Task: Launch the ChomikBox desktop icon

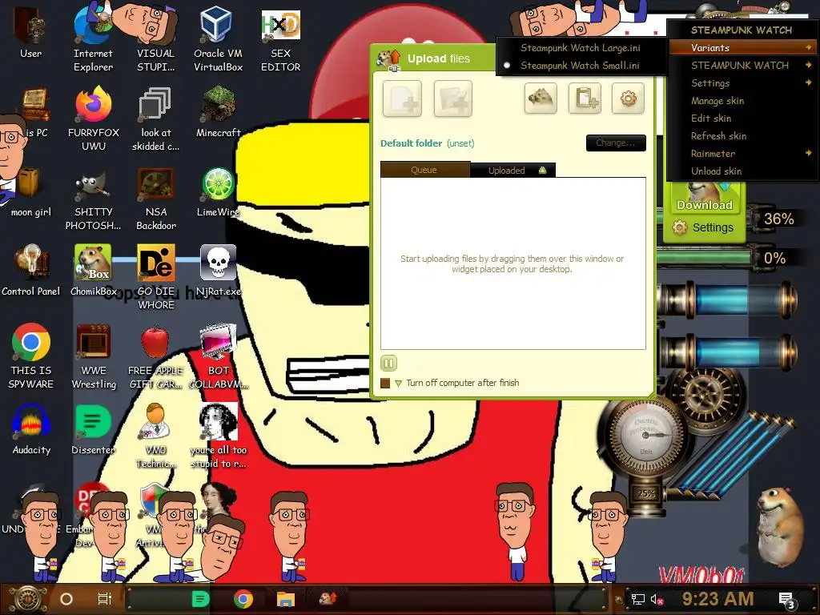Action: tap(93, 269)
